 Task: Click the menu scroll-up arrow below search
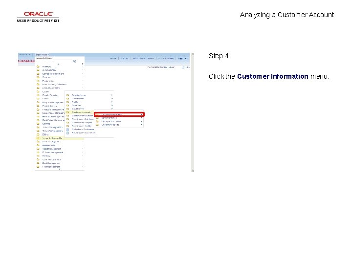58,64
